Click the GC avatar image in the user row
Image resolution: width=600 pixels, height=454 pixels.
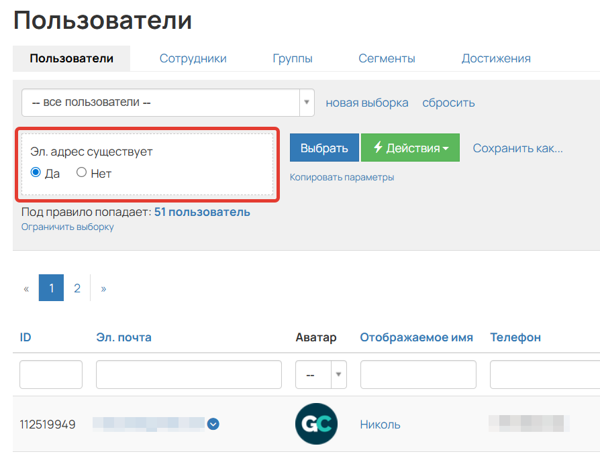(x=316, y=424)
